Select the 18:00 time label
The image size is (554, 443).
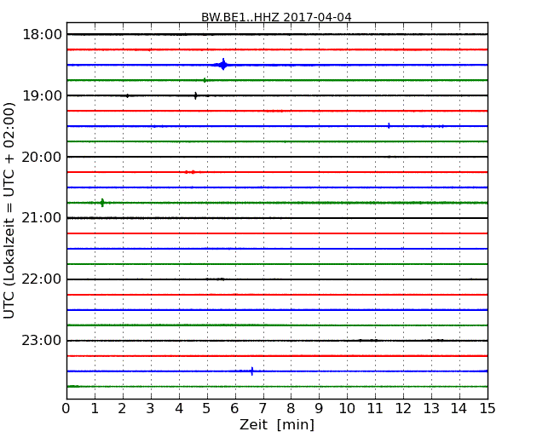pos(42,35)
